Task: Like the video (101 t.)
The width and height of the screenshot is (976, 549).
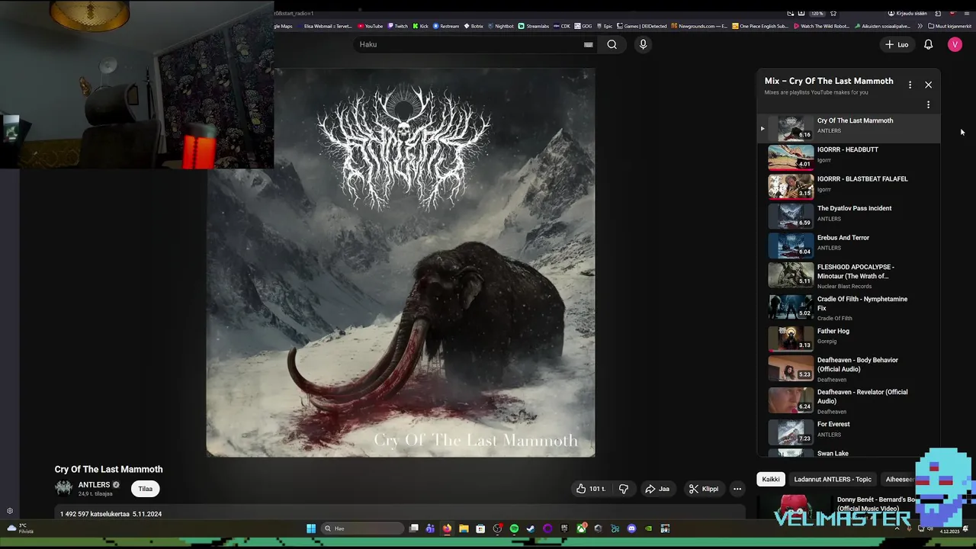Action: pyautogui.click(x=590, y=489)
